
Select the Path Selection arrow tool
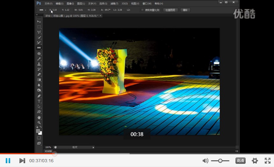click(x=39, y=106)
